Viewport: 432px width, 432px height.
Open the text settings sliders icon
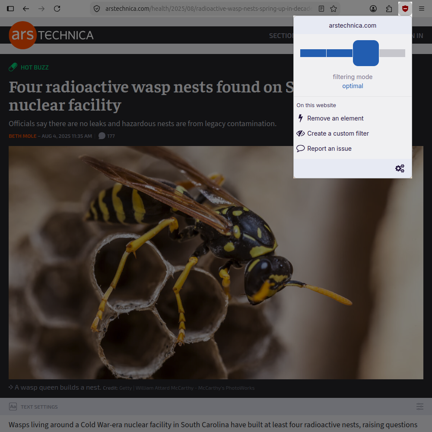pyautogui.click(x=419, y=407)
